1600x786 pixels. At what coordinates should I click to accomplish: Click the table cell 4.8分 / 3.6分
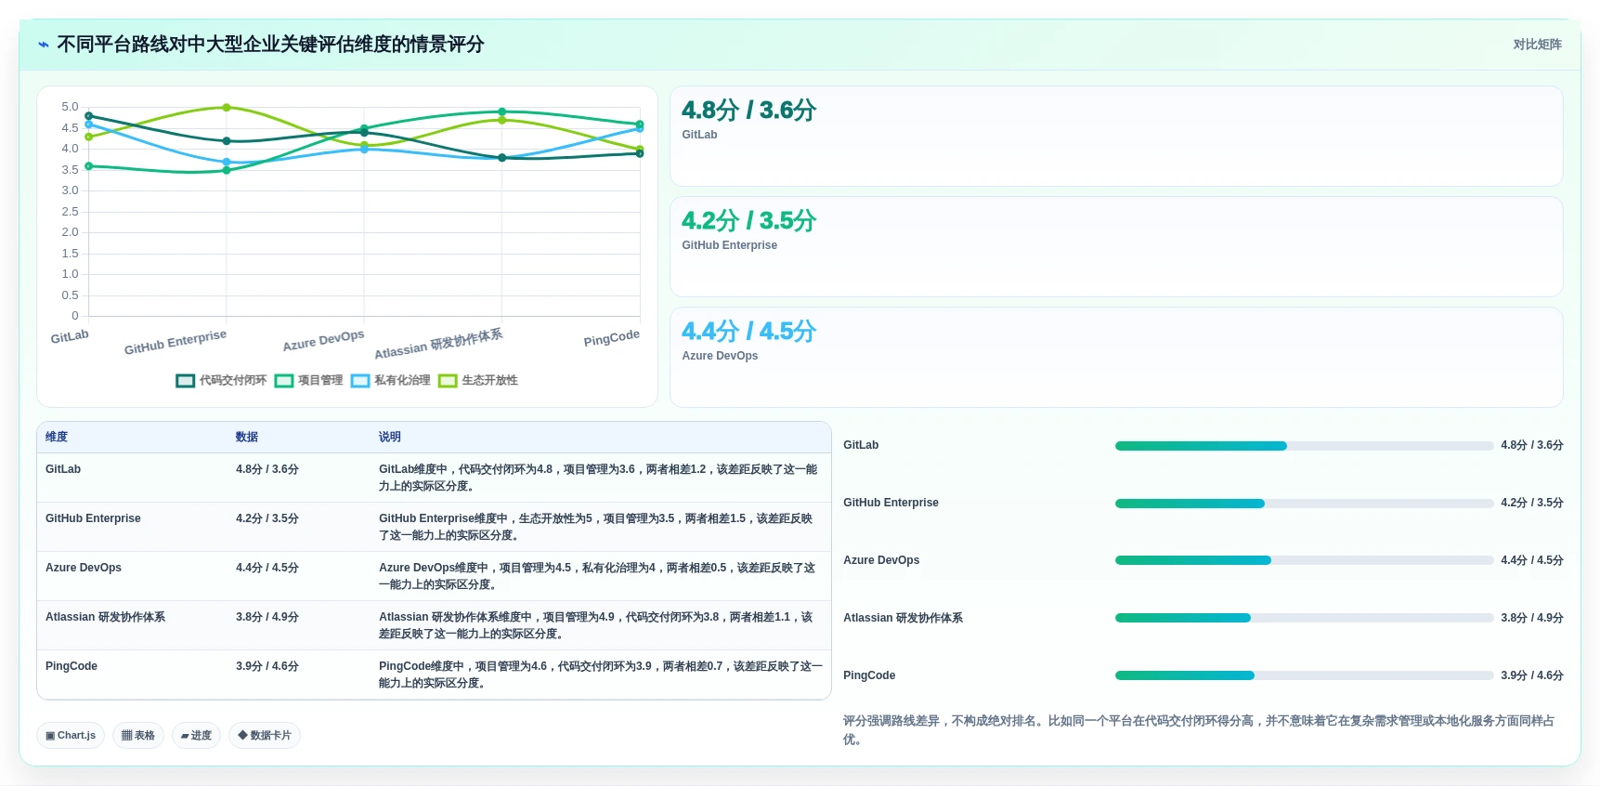(x=267, y=470)
